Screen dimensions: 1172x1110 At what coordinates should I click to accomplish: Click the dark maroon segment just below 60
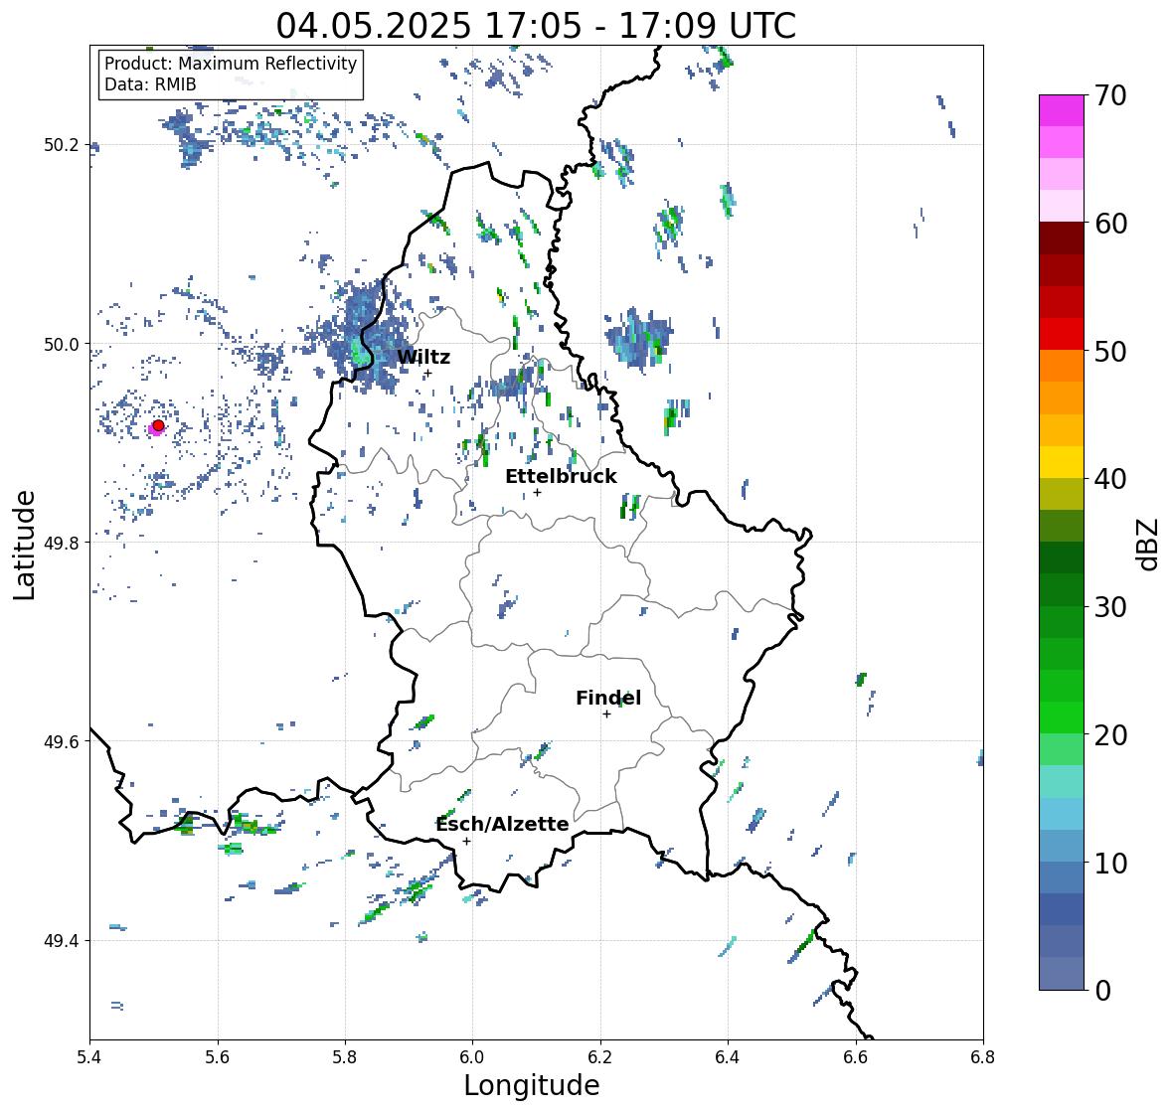pyautogui.click(x=1062, y=238)
